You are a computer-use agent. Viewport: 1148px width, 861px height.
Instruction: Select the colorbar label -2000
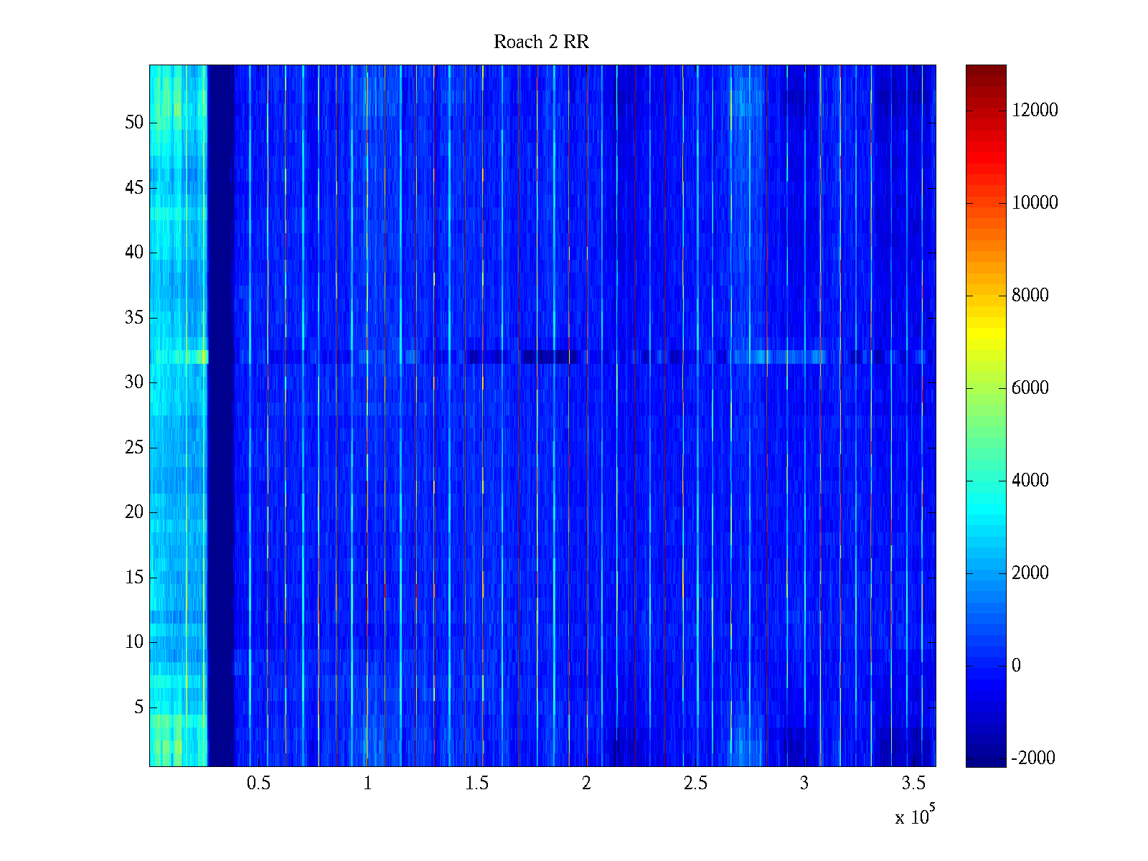tap(1032, 758)
